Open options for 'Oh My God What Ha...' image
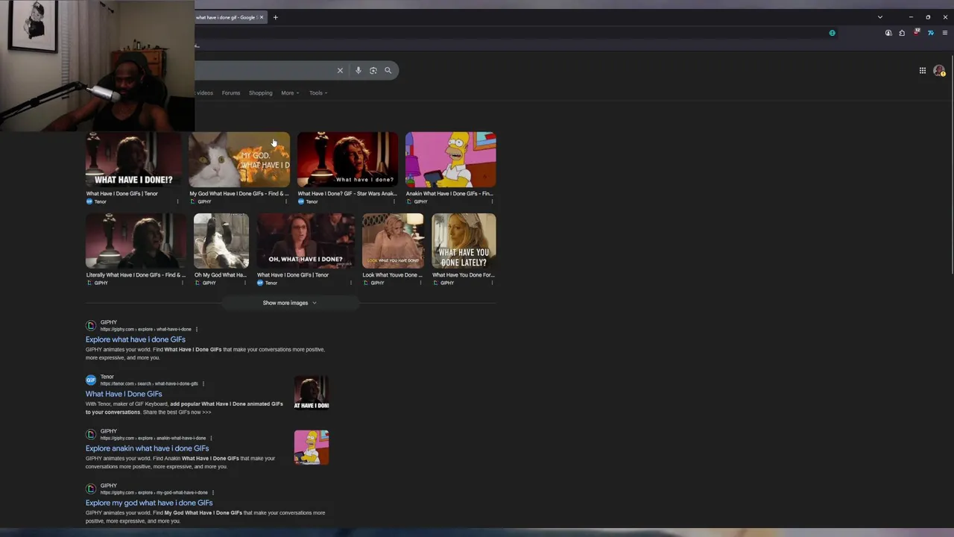This screenshot has width=954, height=537. click(x=246, y=283)
